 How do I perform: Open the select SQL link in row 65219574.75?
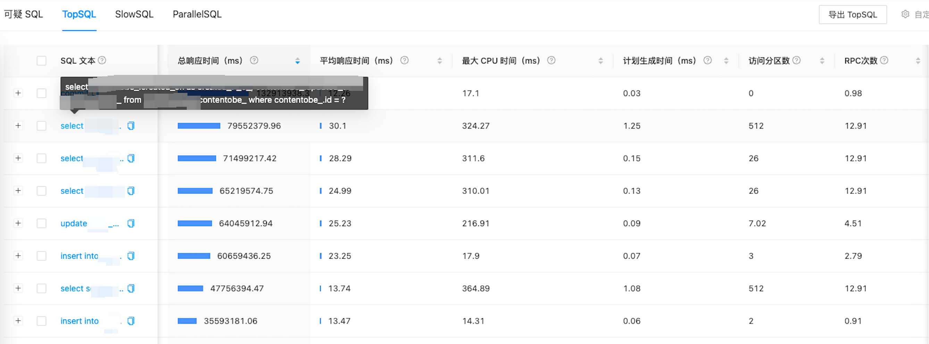(x=92, y=191)
